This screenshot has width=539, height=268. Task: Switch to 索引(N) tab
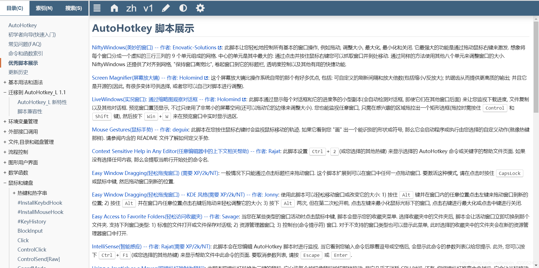pyautogui.click(x=44, y=8)
